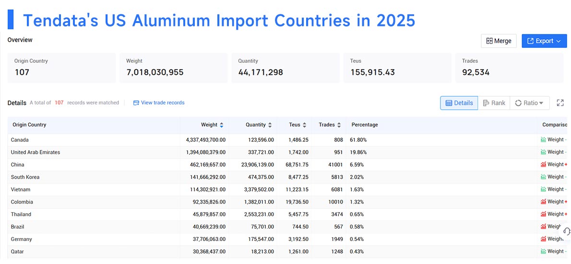Click the Merge button
Viewport: 571px width, 264px height.
(x=499, y=41)
